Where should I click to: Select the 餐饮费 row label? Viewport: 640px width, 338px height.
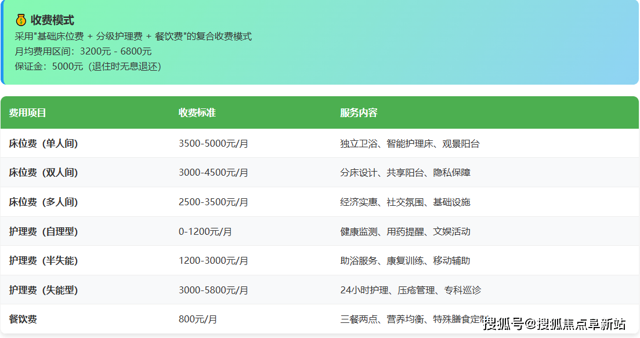point(22,319)
